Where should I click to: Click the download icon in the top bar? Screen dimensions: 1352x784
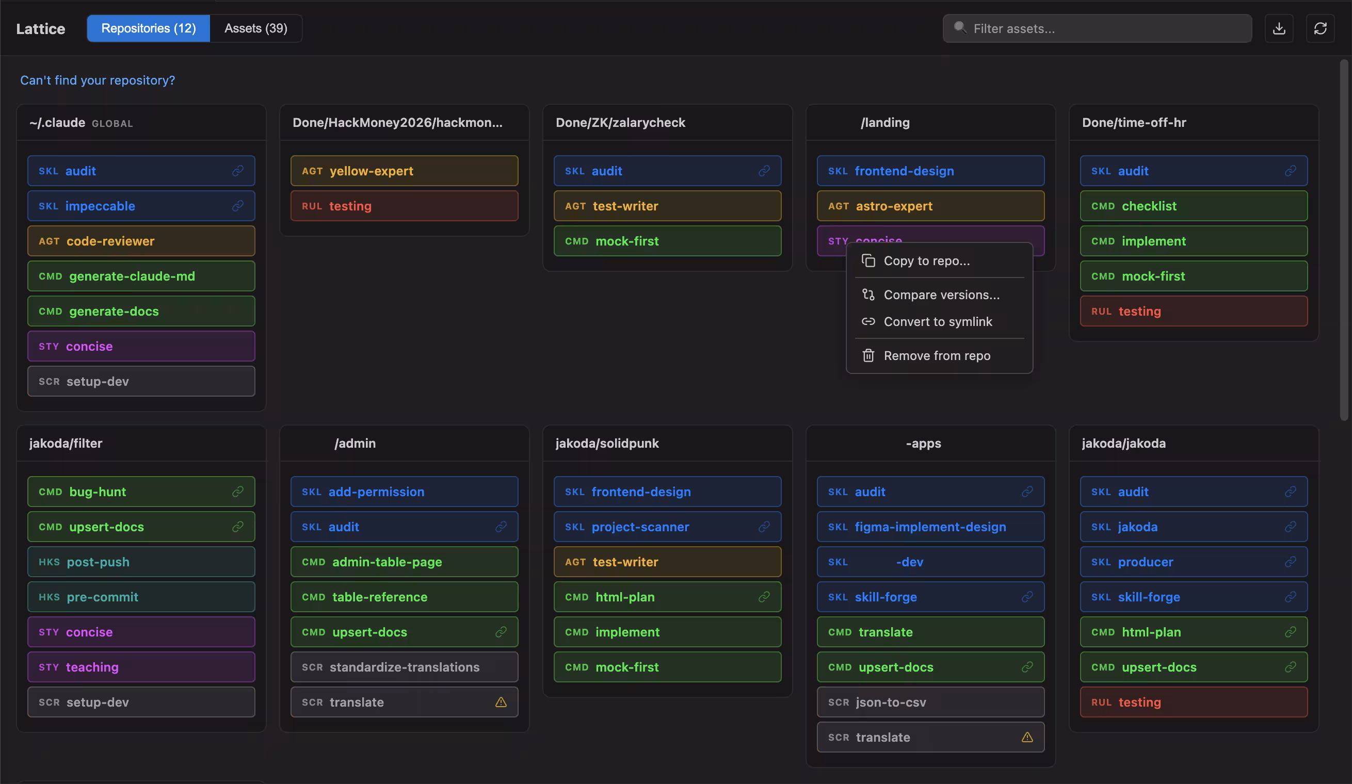point(1279,28)
